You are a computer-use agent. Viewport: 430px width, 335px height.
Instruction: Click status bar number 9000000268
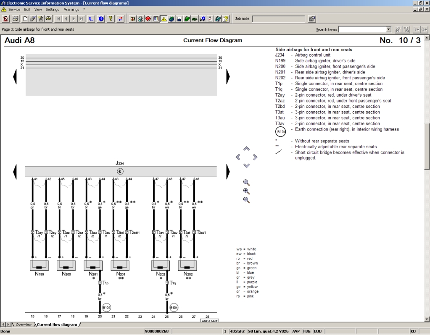click(157, 332)
